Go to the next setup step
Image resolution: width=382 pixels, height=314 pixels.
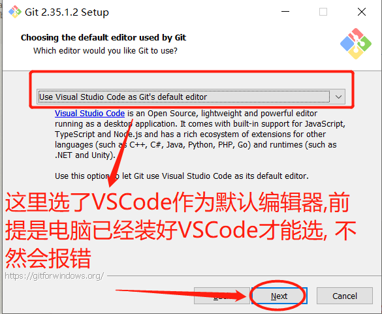click(x=279, y=296)
